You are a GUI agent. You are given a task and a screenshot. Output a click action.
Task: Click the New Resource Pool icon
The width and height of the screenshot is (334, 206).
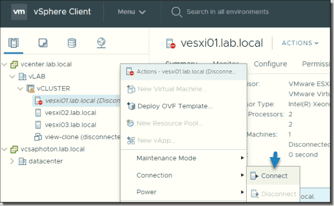click(130, 123)
